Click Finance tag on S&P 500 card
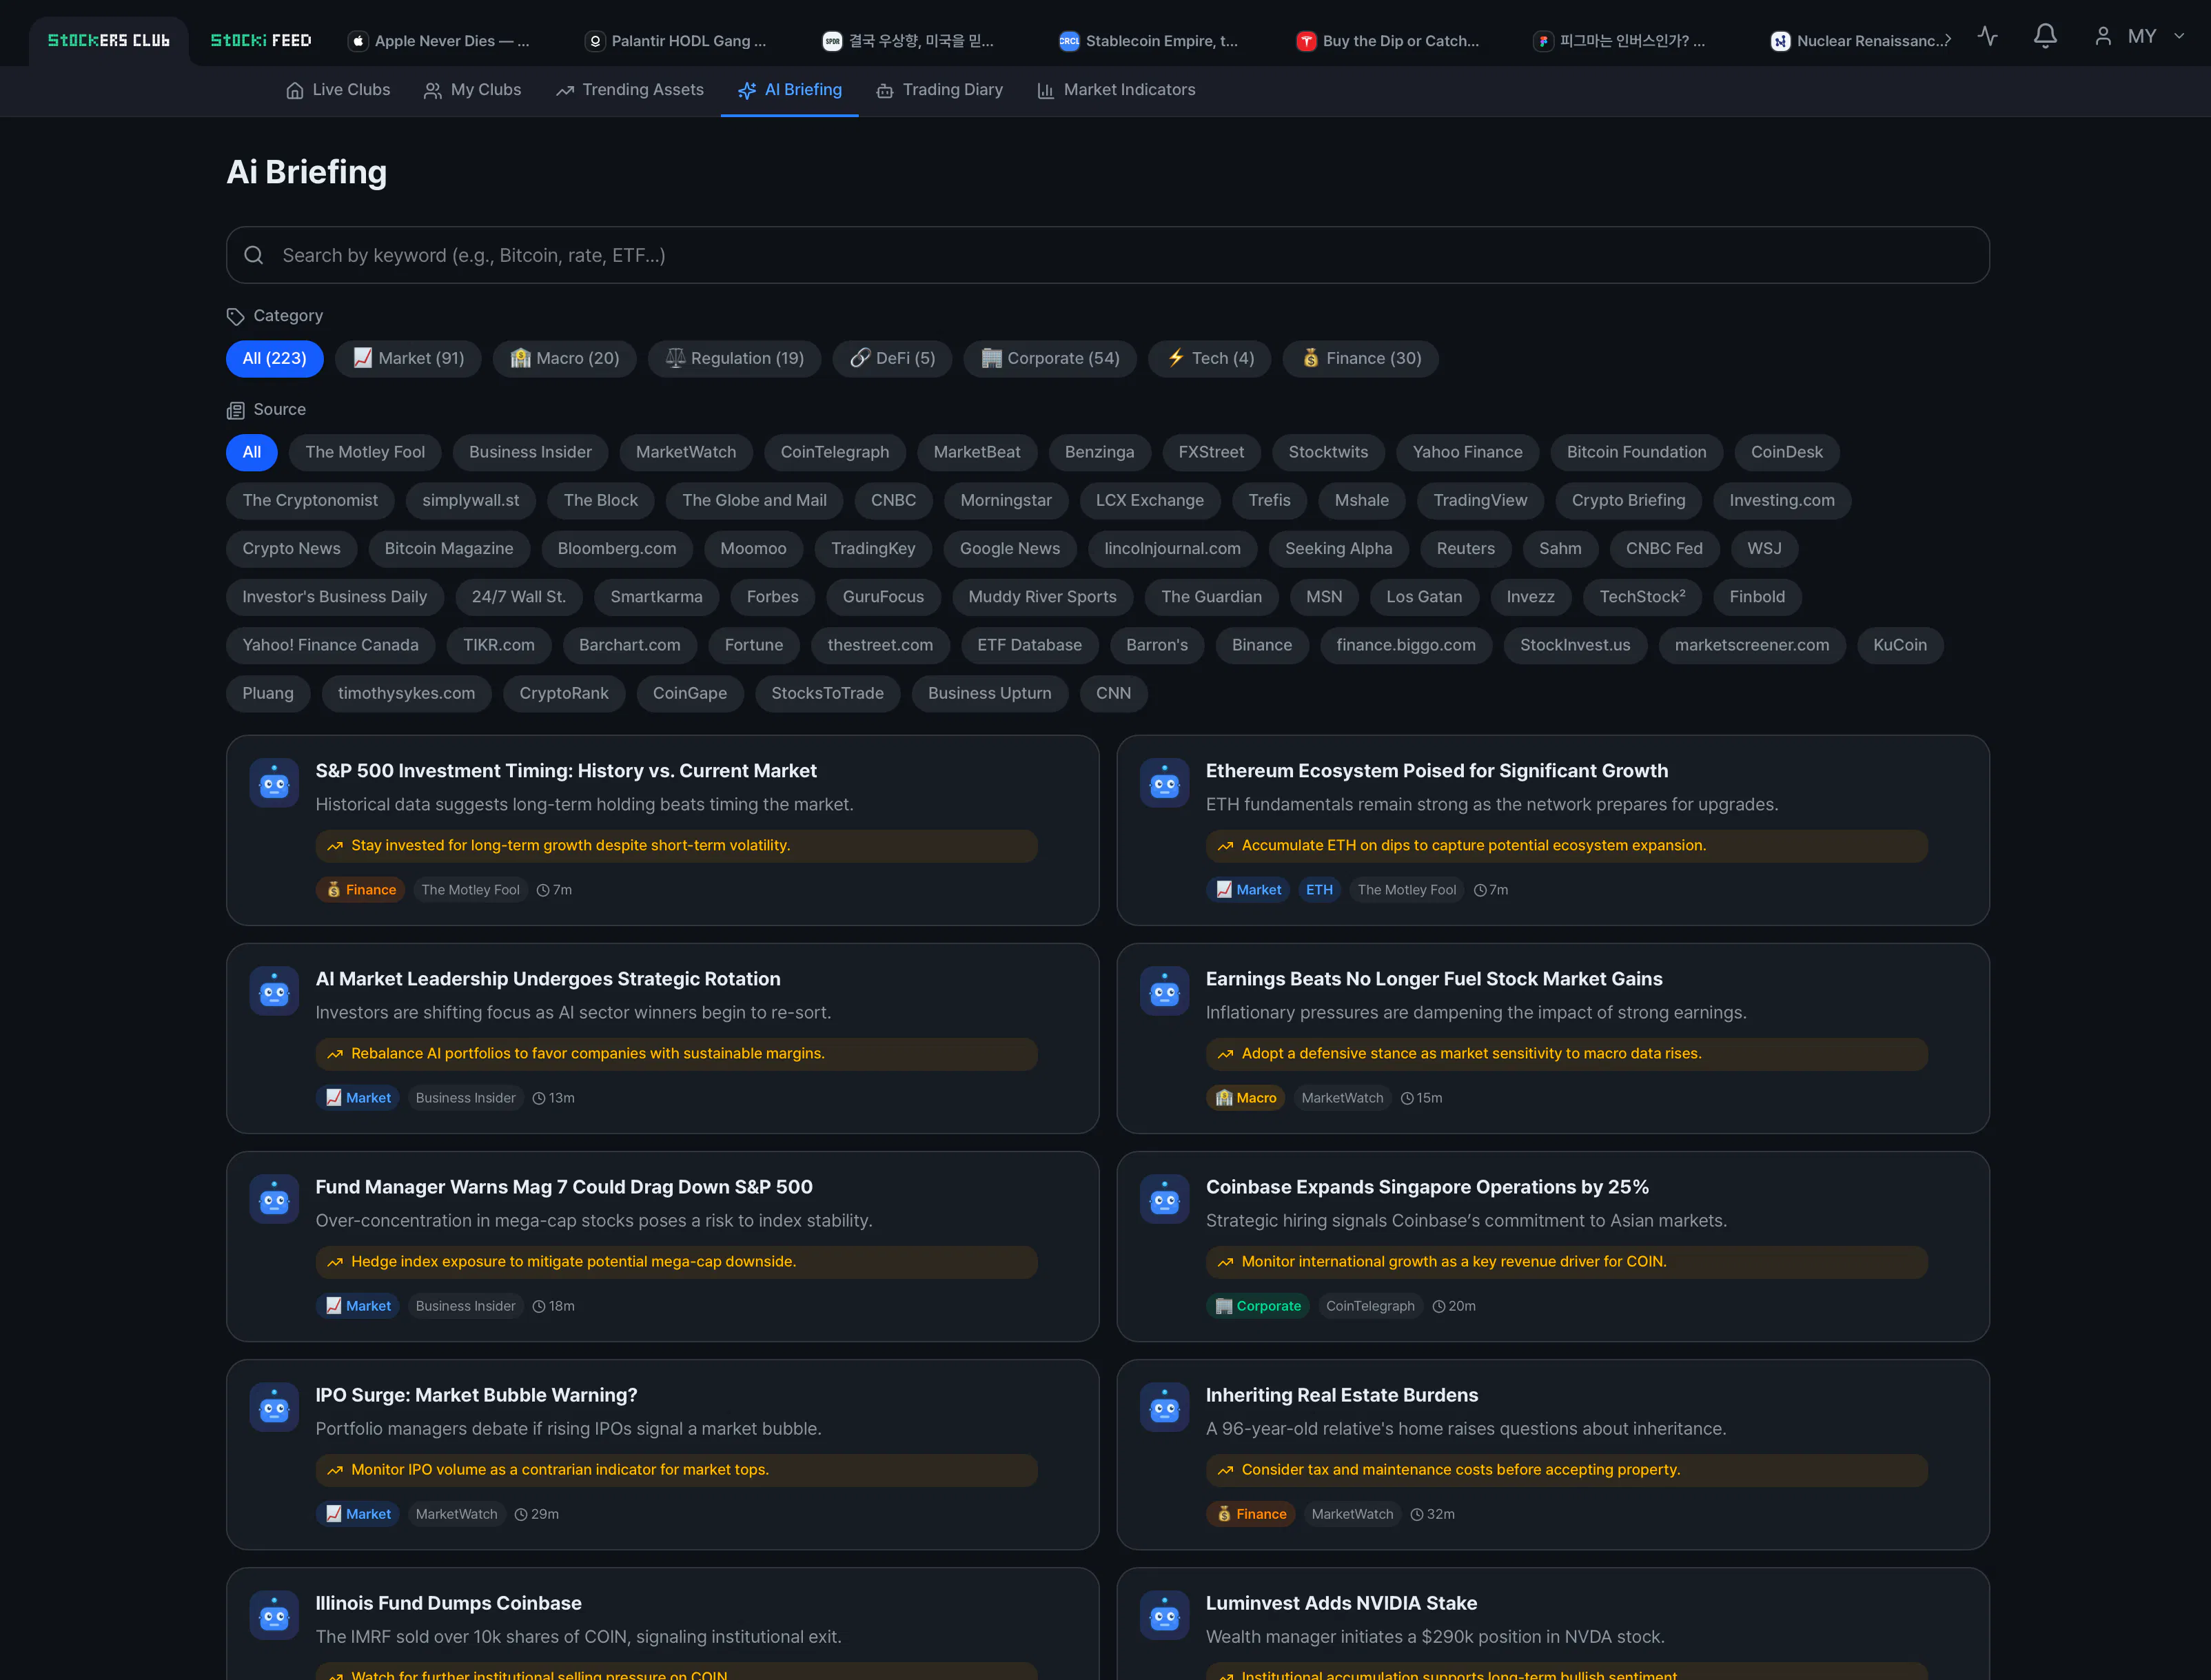2211x1680 pixels. tap(360, 890)
